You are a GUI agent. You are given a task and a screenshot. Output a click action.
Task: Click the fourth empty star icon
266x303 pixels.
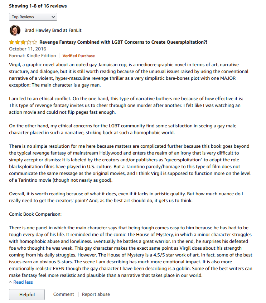29,42
